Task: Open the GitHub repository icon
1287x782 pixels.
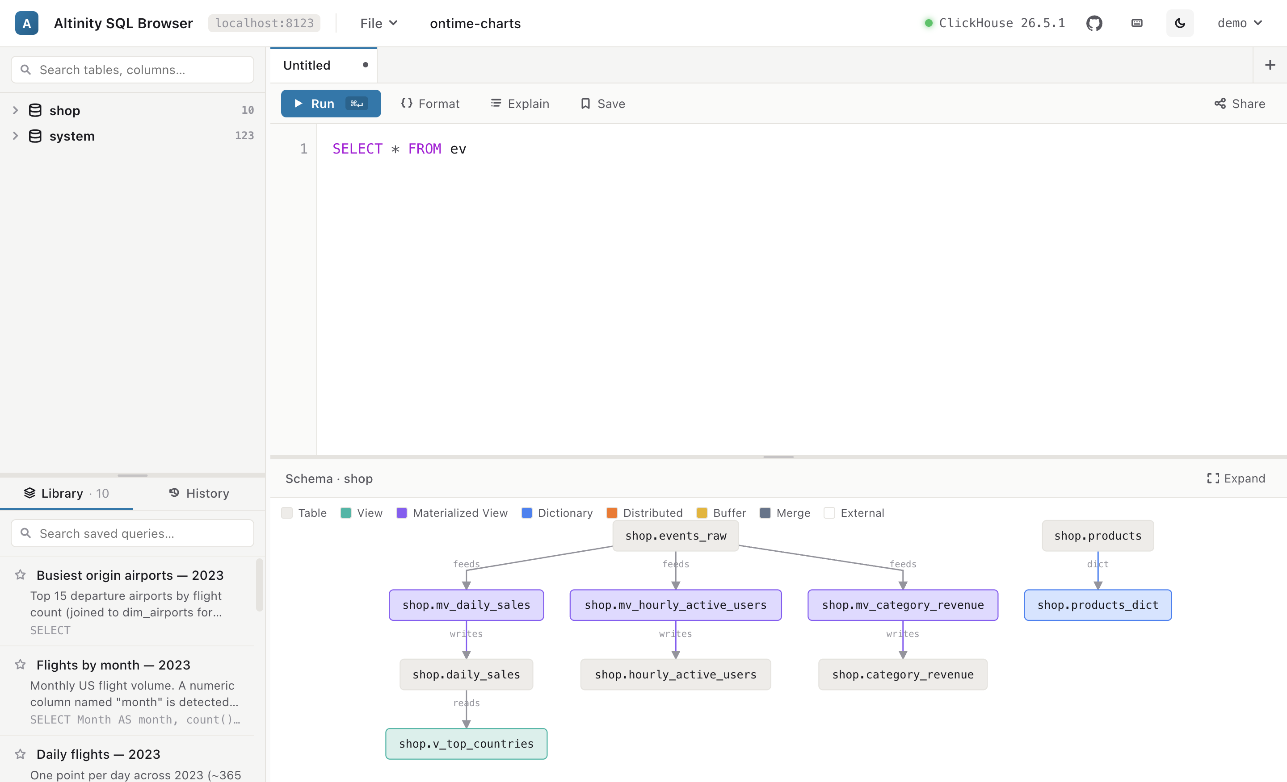Action: coord(1094,23)
